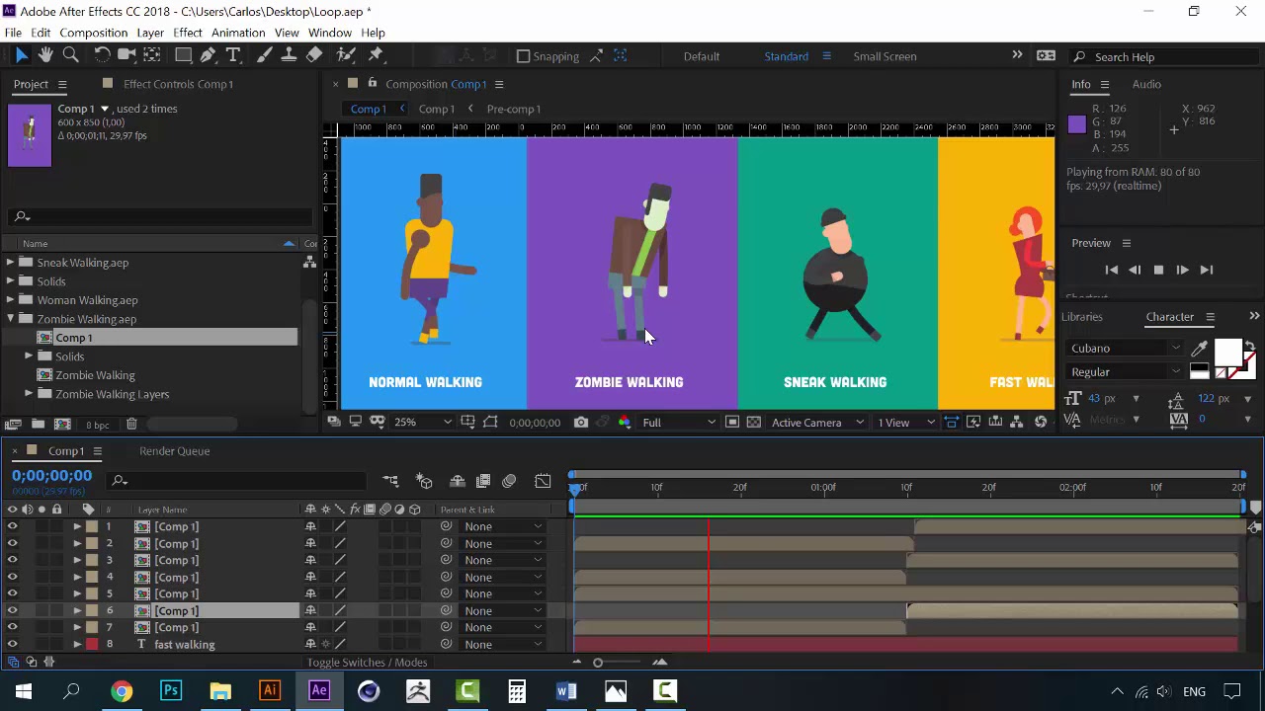The image size is (1265, 711).
Task: Select the Rectangle shape tool
Action: tap(184, 55)
